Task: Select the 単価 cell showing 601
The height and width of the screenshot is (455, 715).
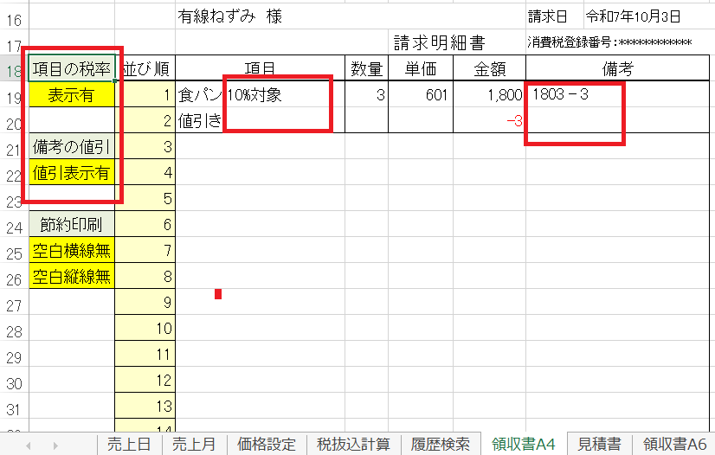Action: pyautogui.click(x=420, y=95)
